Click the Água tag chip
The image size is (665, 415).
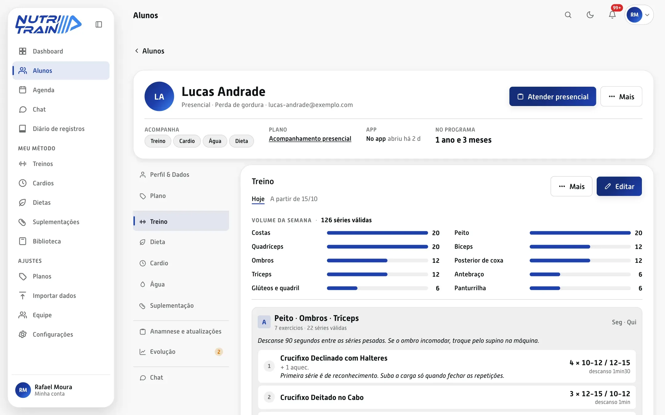coord(215,141)
